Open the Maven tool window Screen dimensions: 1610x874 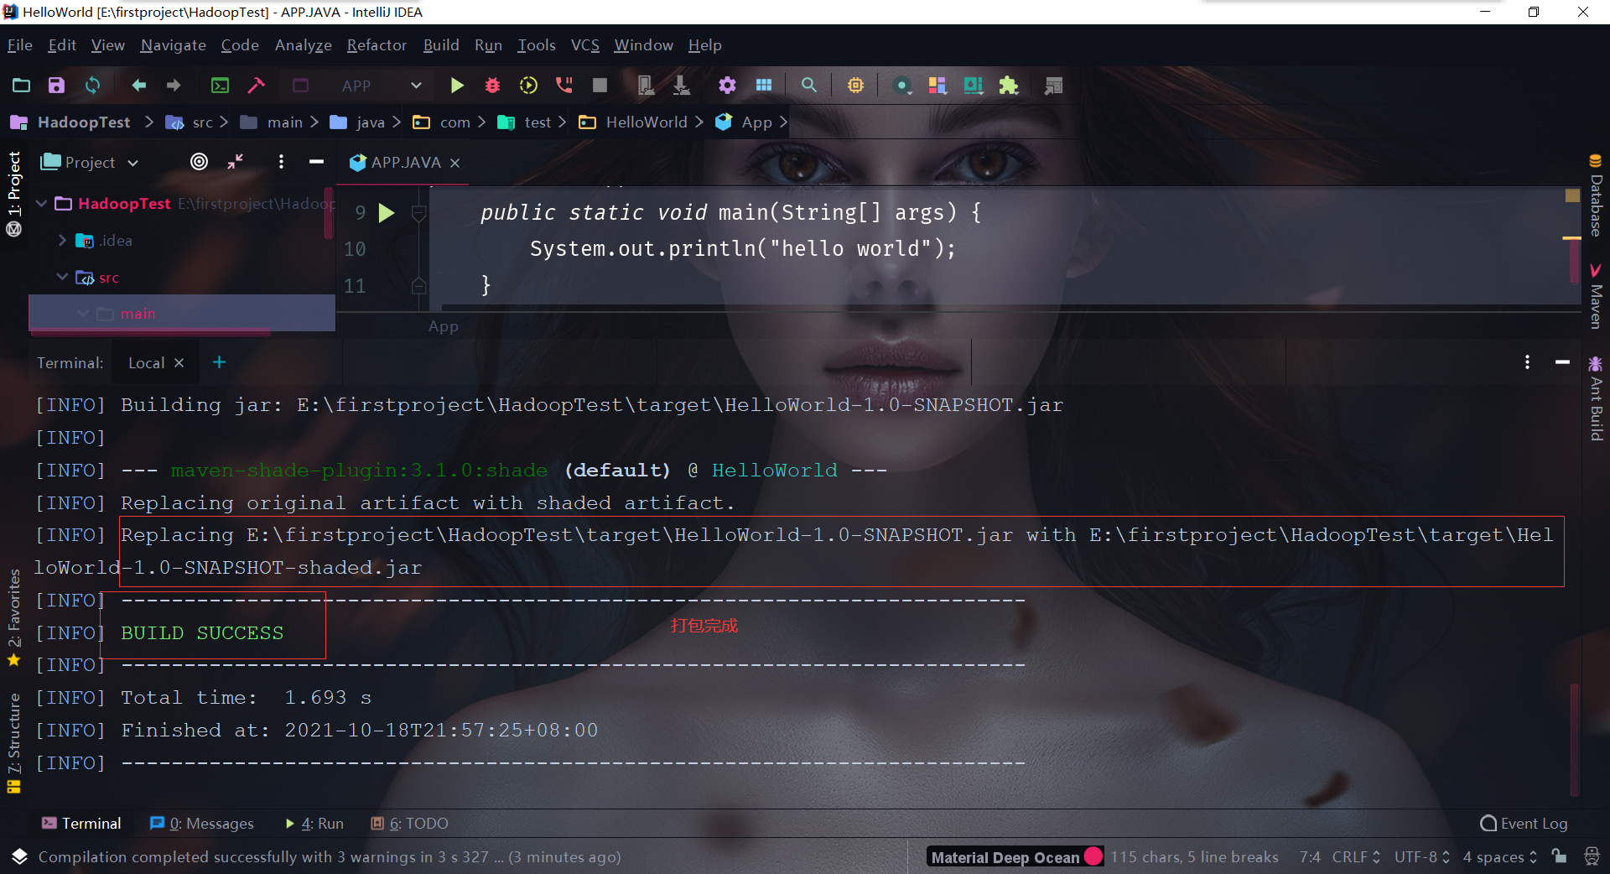[1596, 296]
